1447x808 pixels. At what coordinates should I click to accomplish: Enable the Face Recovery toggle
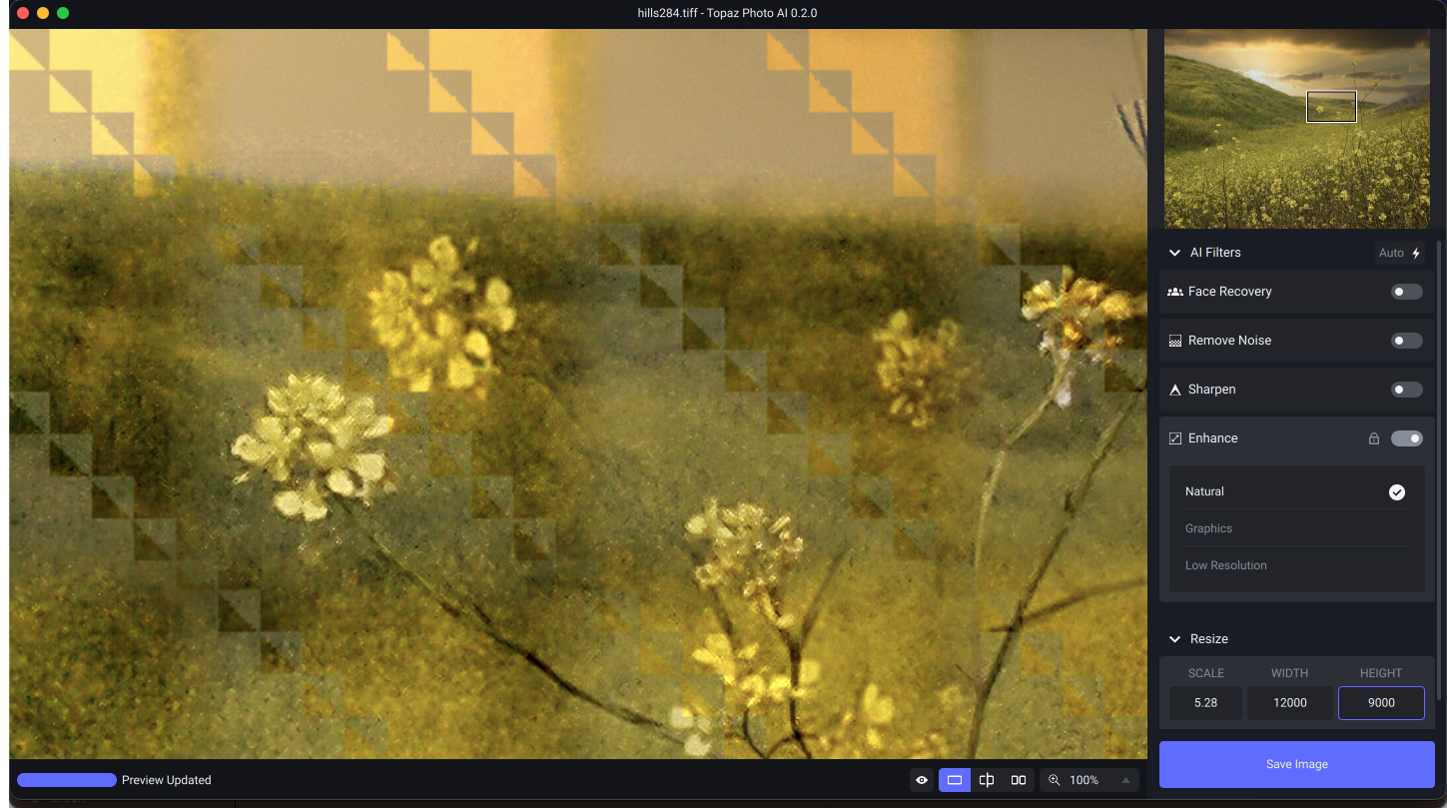tap(1406, 292)
